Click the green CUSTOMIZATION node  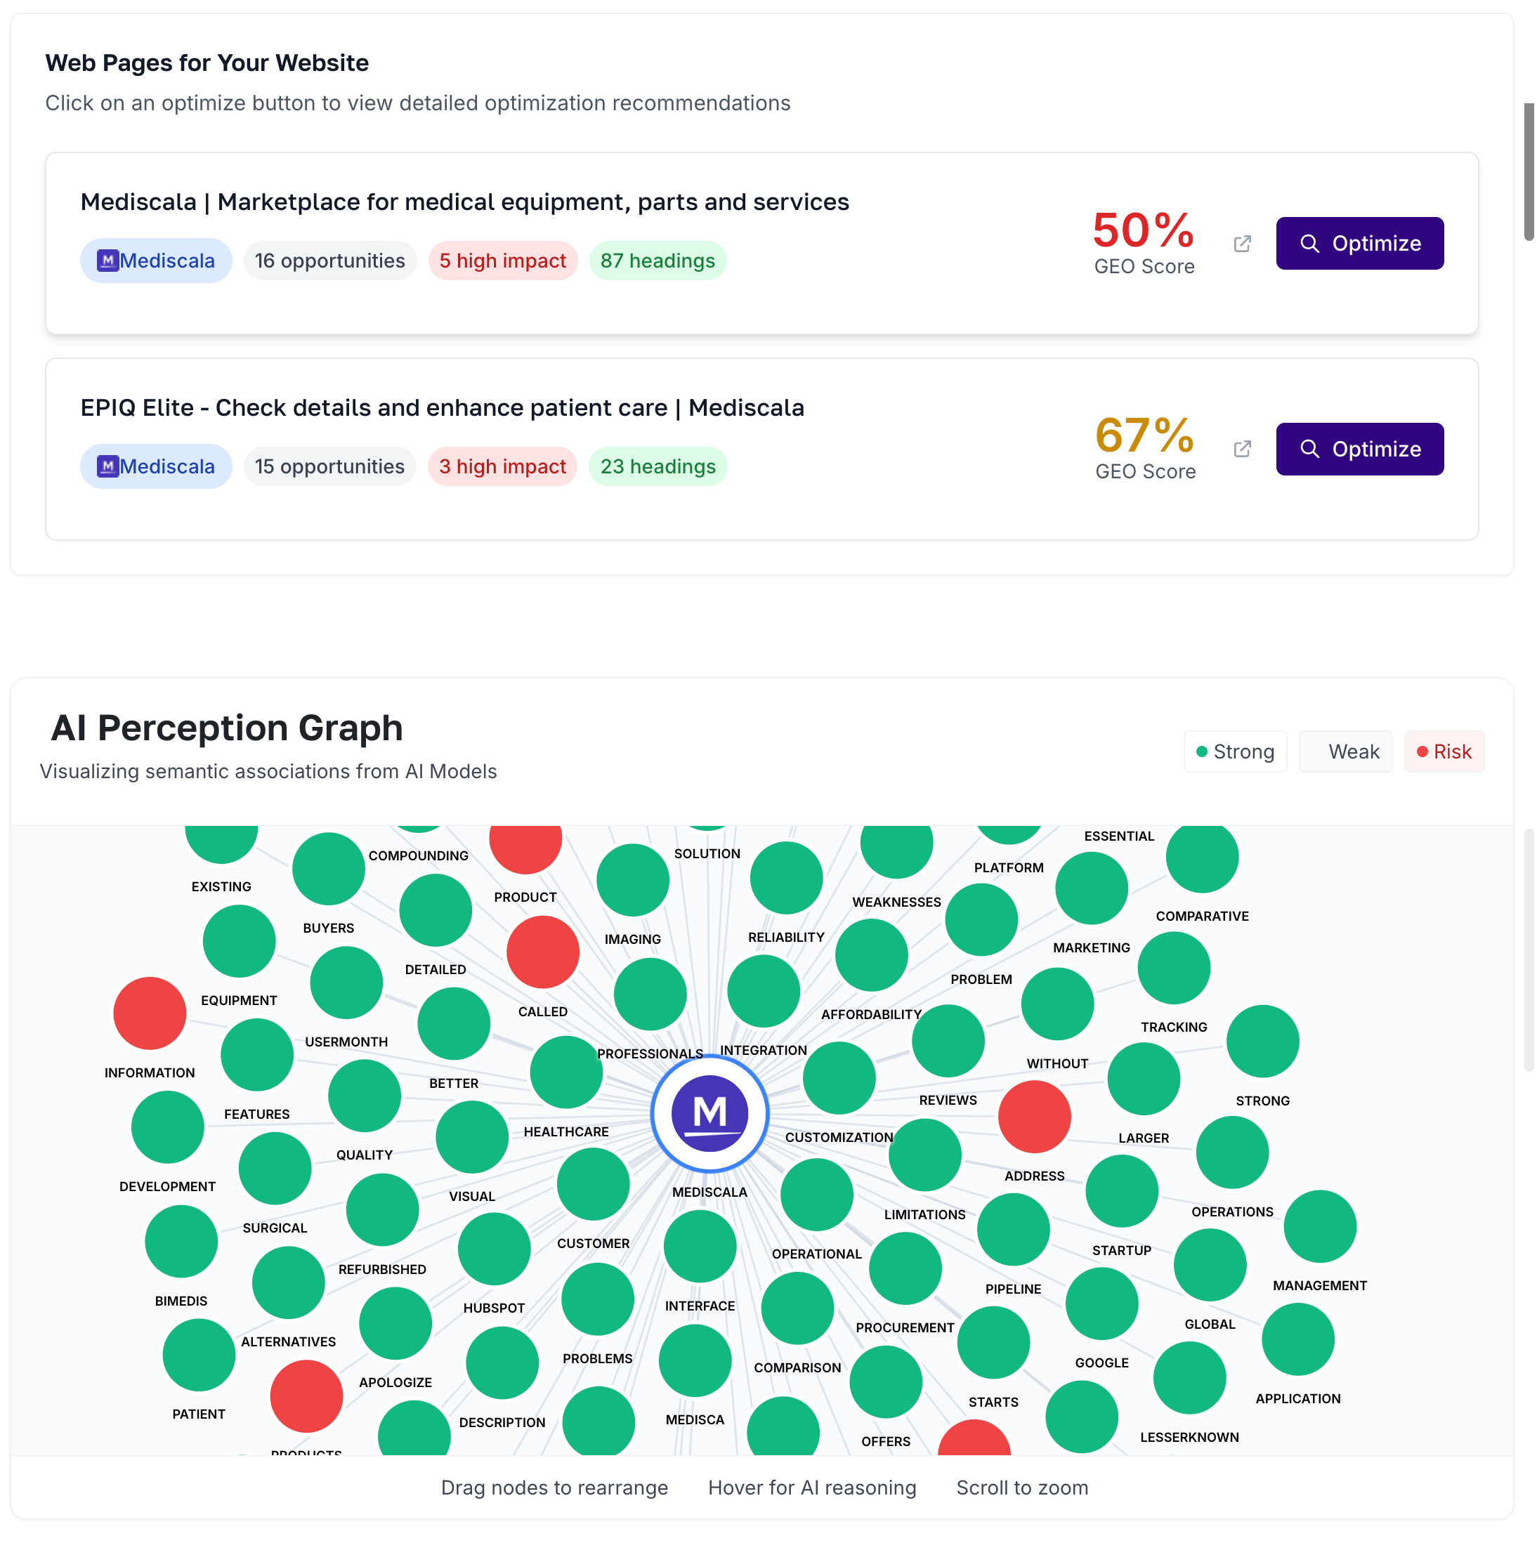(x=839, y=1077)
